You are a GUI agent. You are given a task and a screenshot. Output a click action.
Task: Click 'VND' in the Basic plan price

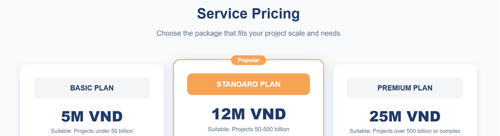coord(106,116)
